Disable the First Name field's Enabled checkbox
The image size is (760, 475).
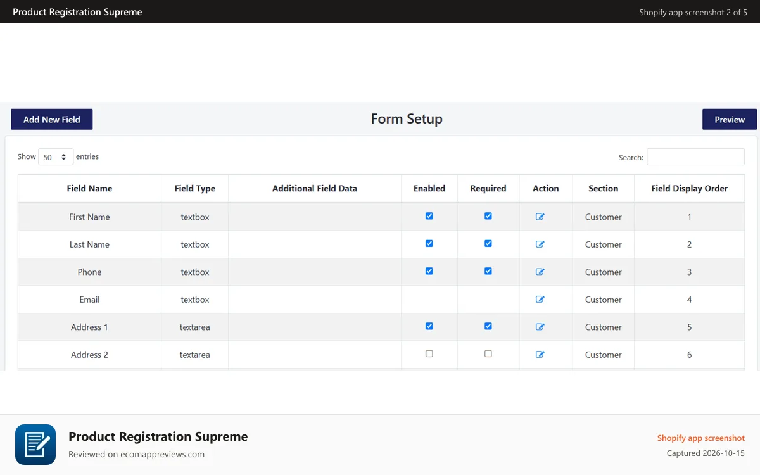click(429, 216)
